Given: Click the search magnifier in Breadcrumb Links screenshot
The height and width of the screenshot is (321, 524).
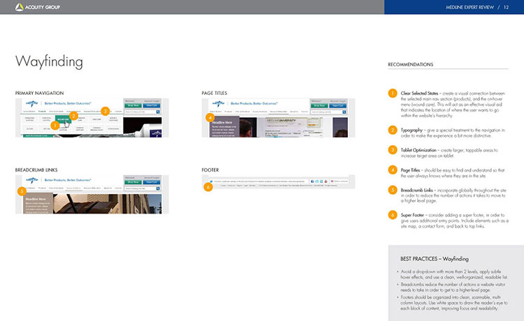Looking at the screenshot, I should tap(158, 188).
